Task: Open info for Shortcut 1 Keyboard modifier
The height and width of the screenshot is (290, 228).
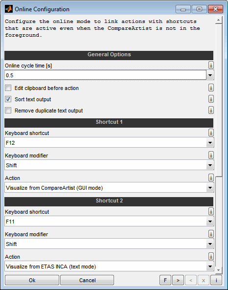Action: (211, 155)
